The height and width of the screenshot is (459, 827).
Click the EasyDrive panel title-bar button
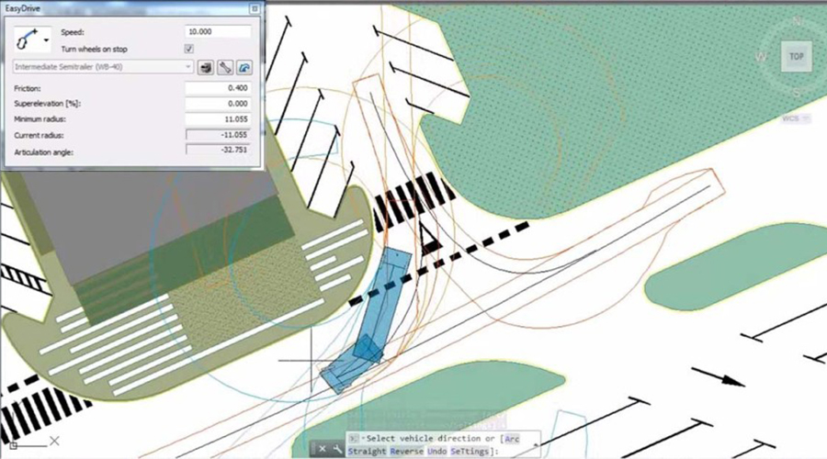[x=255, y=8]
